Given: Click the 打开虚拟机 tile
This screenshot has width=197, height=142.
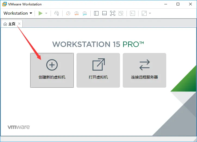Looking at the screenshot, I should [98, 70].
